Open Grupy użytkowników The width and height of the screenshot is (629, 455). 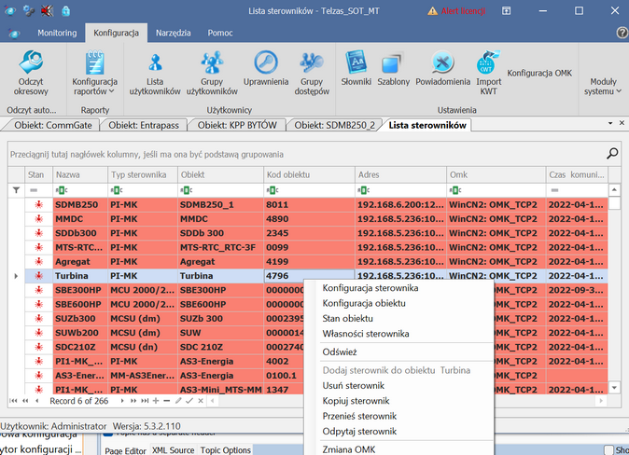pos(212,73)
